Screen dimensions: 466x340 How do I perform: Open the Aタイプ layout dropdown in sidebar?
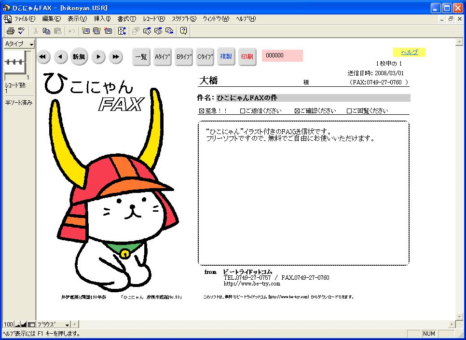coord(19,44)
